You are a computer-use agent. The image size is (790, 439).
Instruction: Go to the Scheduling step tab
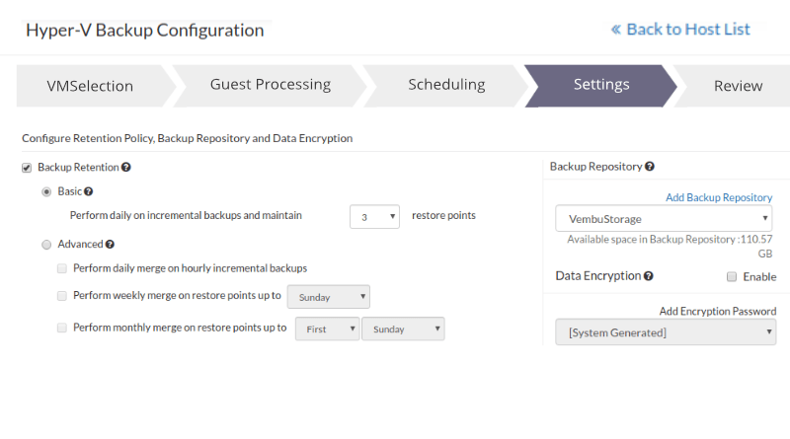446,85
